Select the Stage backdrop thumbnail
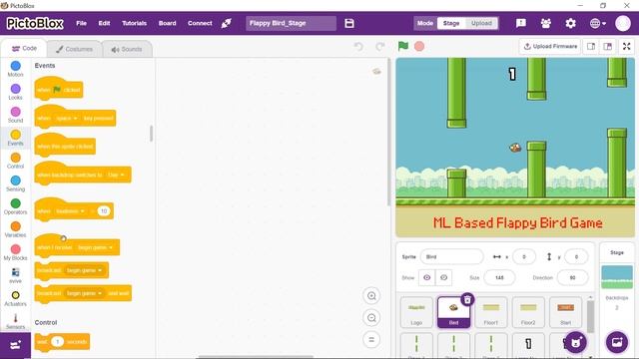639x359 pixels. pos(617,277)
